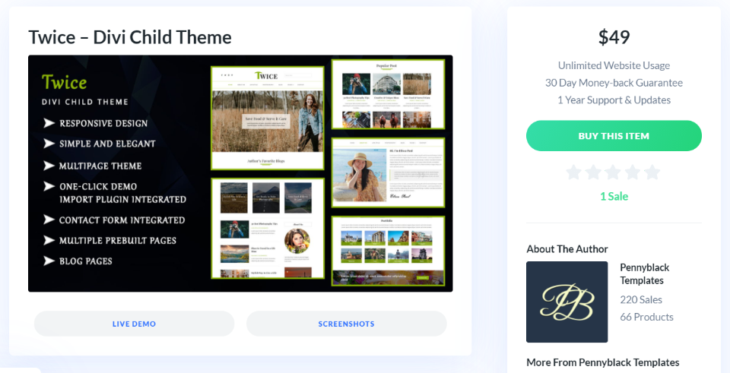Select the Twice – Divi Child Theme title

coord(130,37)
